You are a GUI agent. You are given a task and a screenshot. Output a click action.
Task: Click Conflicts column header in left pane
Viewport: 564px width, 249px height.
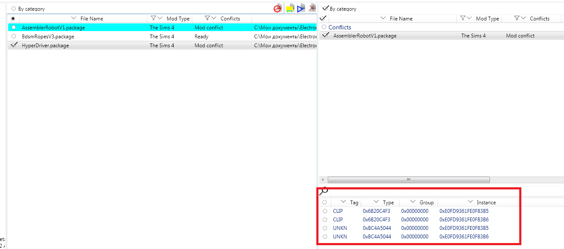pyautogui.click(x=230, y=19)
